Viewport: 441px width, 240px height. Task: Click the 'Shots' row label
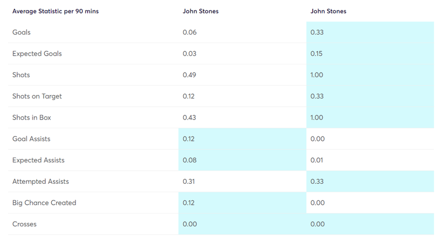pos(21,75)
